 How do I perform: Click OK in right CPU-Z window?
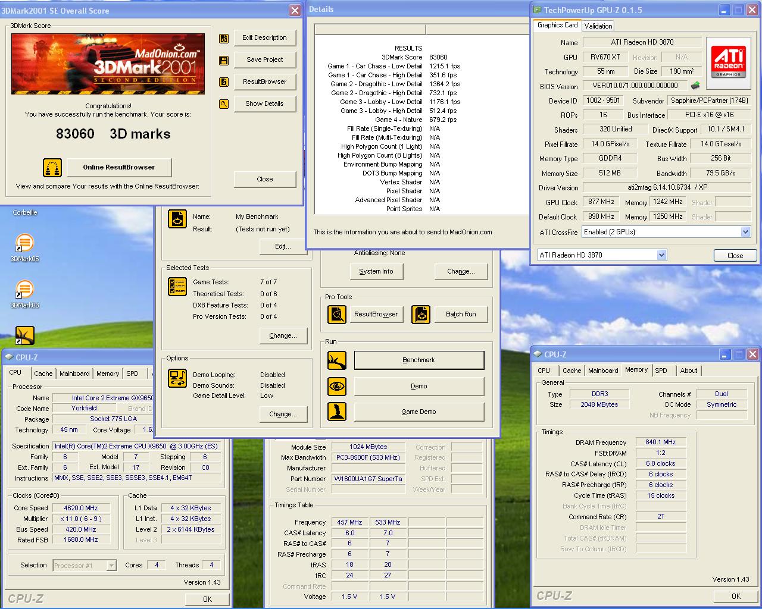(x=736, y=597)
